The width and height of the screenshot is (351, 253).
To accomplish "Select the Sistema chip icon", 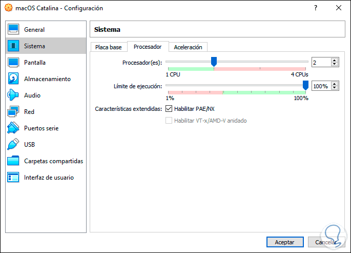I will [13, 46].
